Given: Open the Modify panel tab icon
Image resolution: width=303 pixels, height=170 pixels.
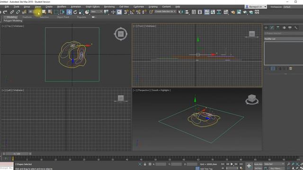Looking at the screenshot, I should [272, 28].
